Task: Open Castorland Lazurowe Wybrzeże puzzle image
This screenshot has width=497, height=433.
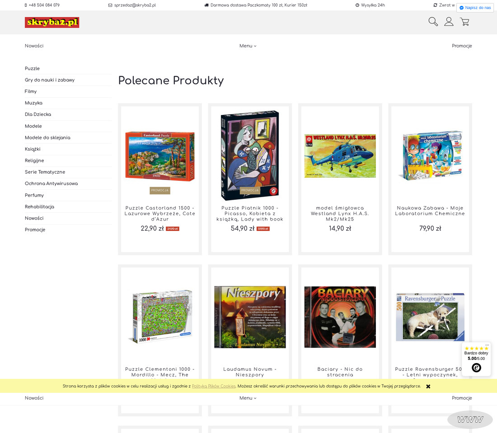Action: [x=160, y=157]
